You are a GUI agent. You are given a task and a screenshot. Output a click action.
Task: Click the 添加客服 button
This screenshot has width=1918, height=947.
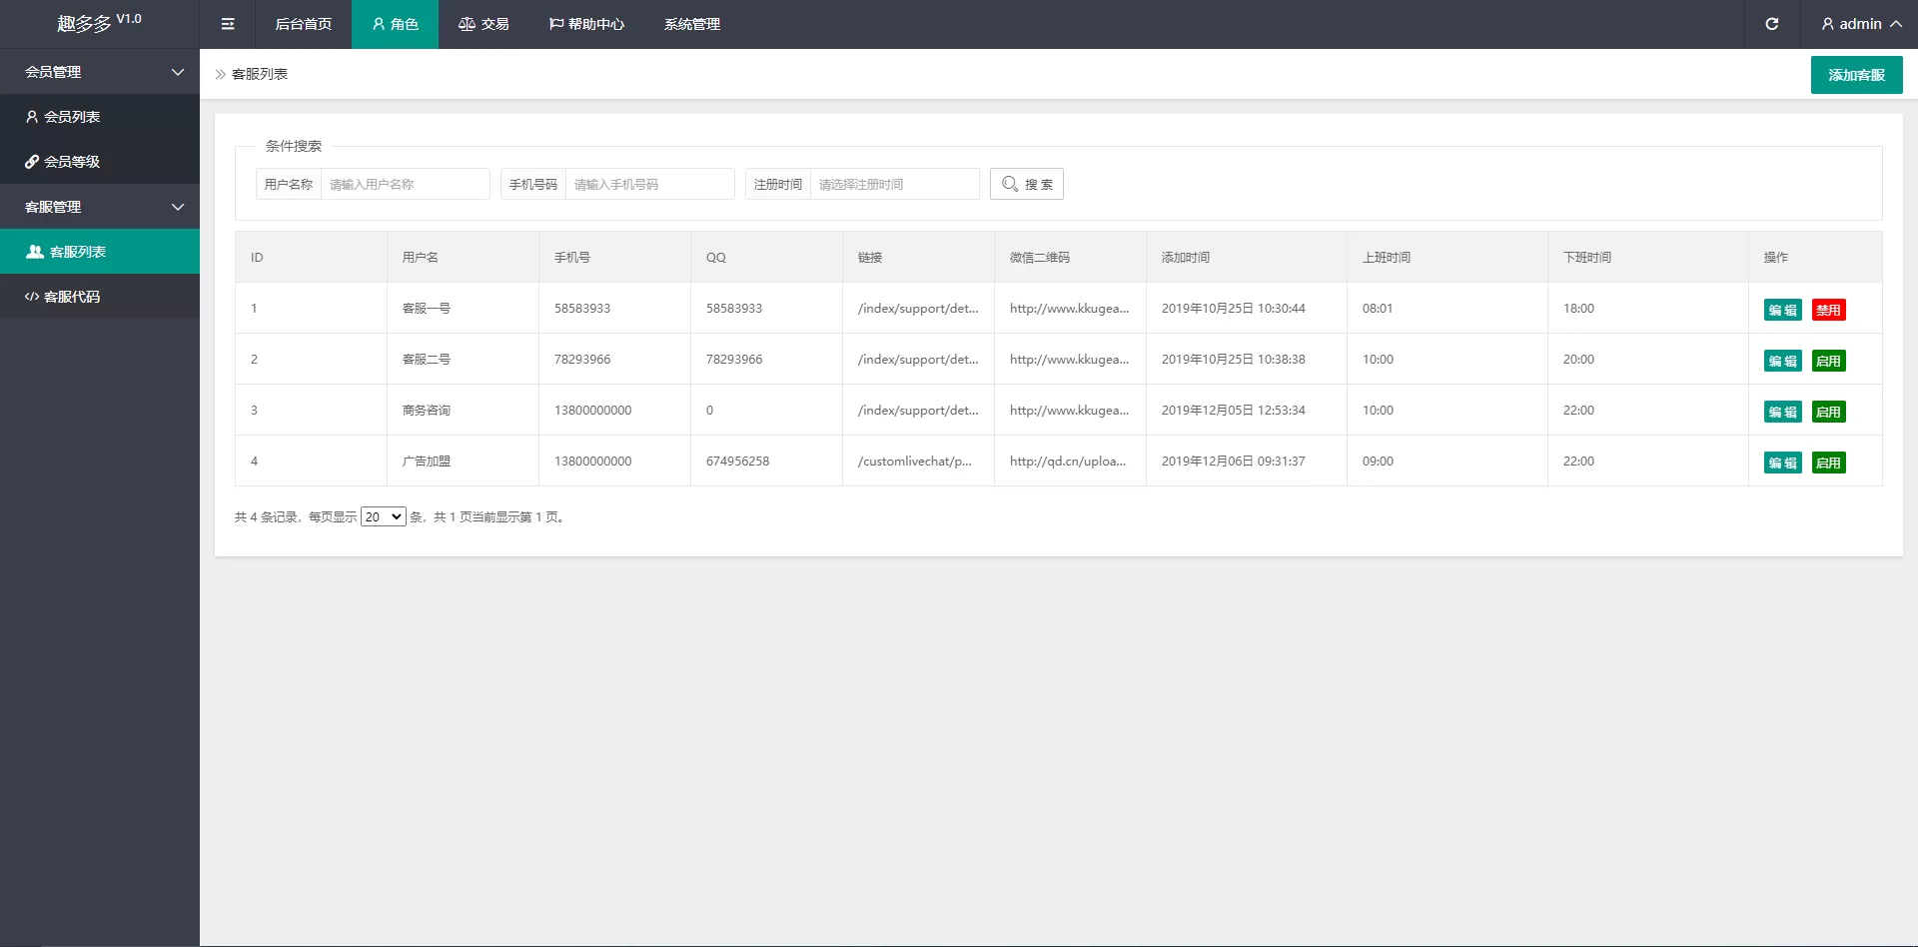[x=1856, y=75]
